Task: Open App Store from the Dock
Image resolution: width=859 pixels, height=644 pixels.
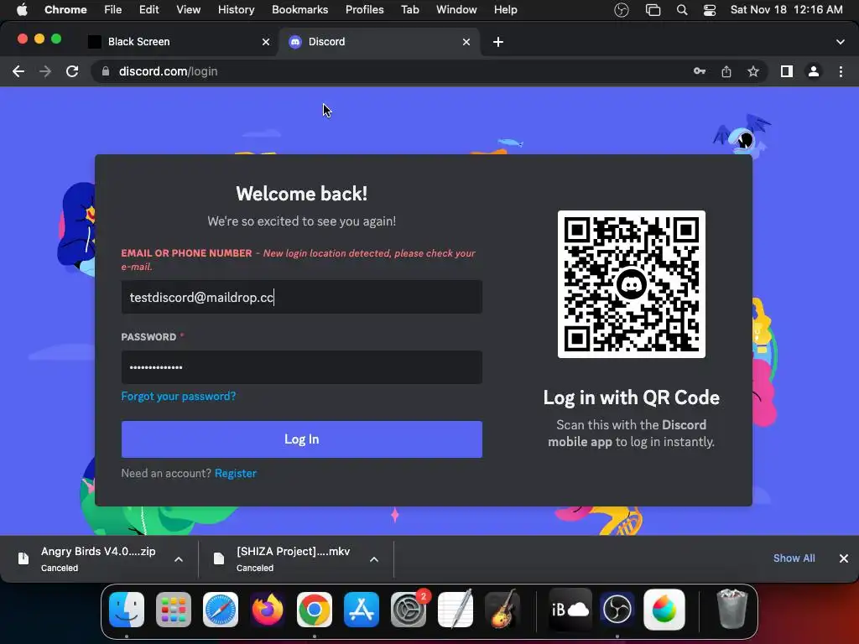Action: click(362, 609)
